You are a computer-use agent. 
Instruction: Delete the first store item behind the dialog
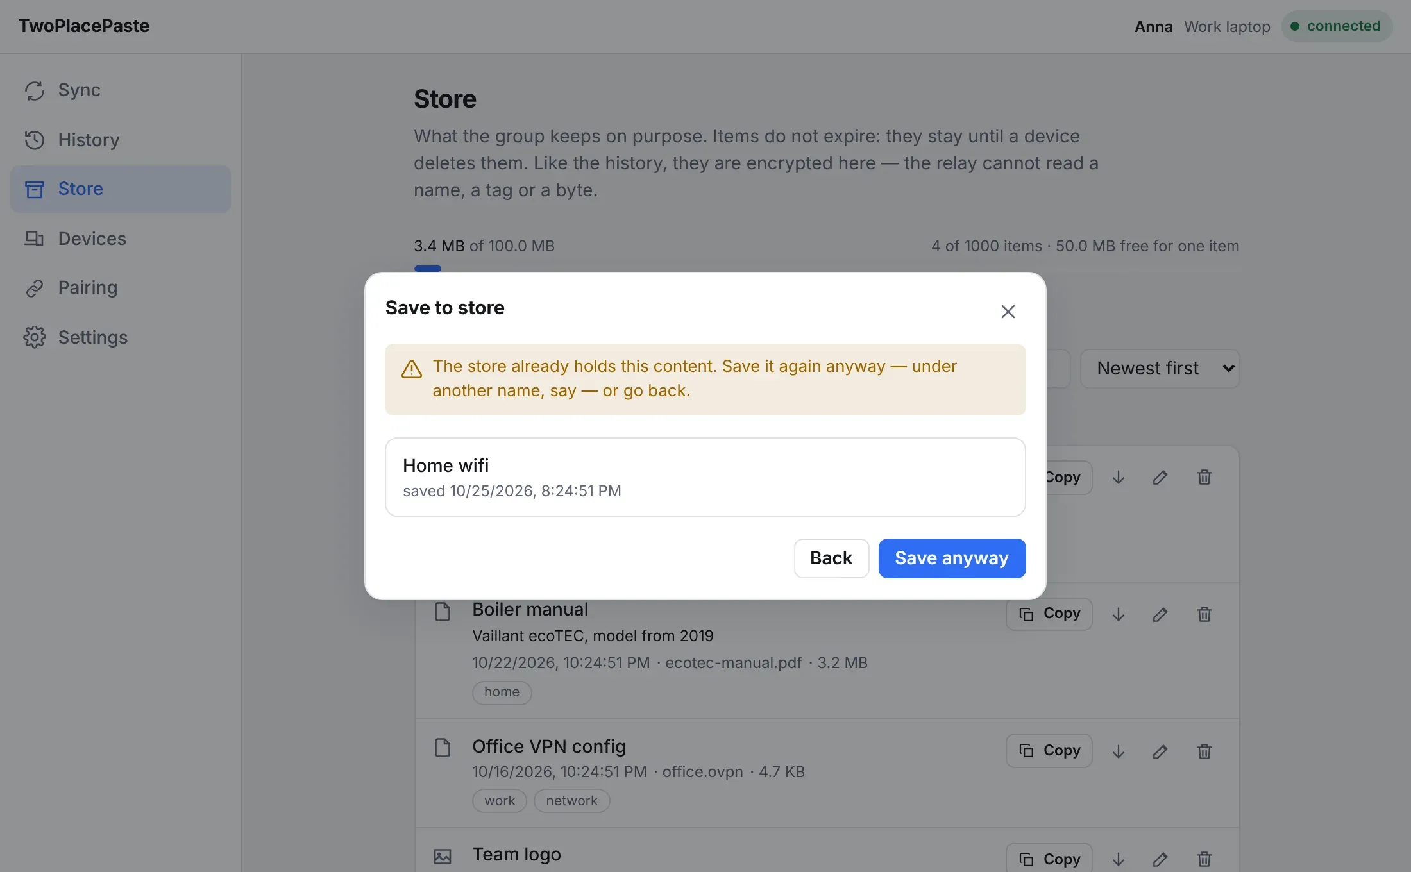click(x=1204, y=478)
